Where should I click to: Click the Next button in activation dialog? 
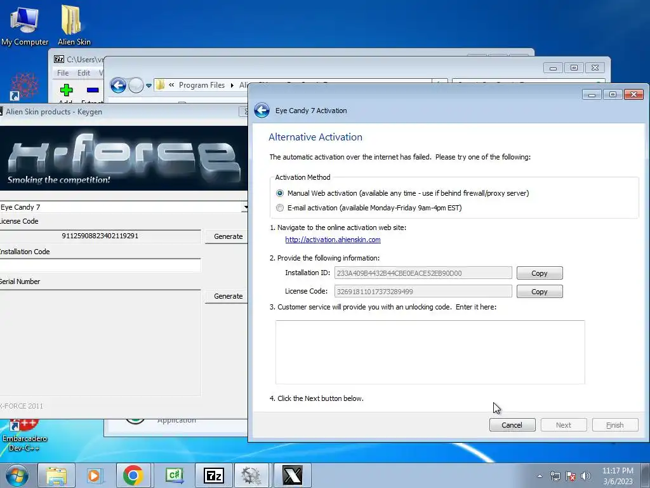click(x=564, y=425)
